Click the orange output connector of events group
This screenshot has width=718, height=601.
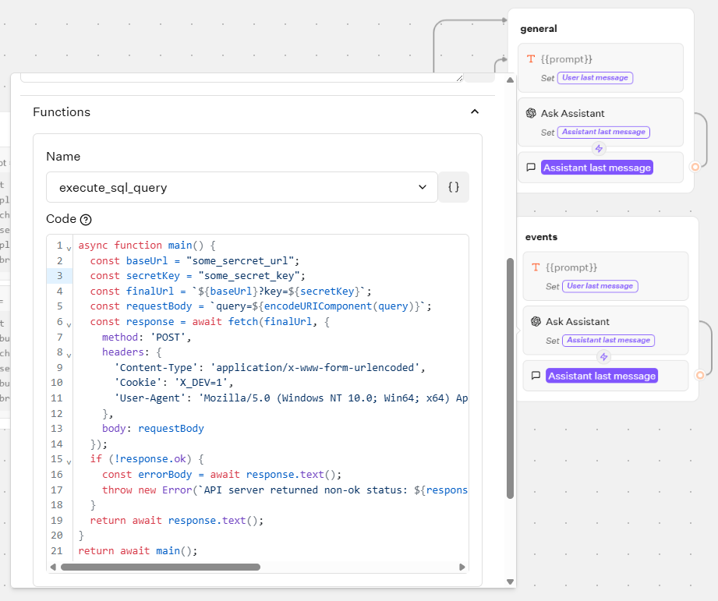(x=700, y=376)
